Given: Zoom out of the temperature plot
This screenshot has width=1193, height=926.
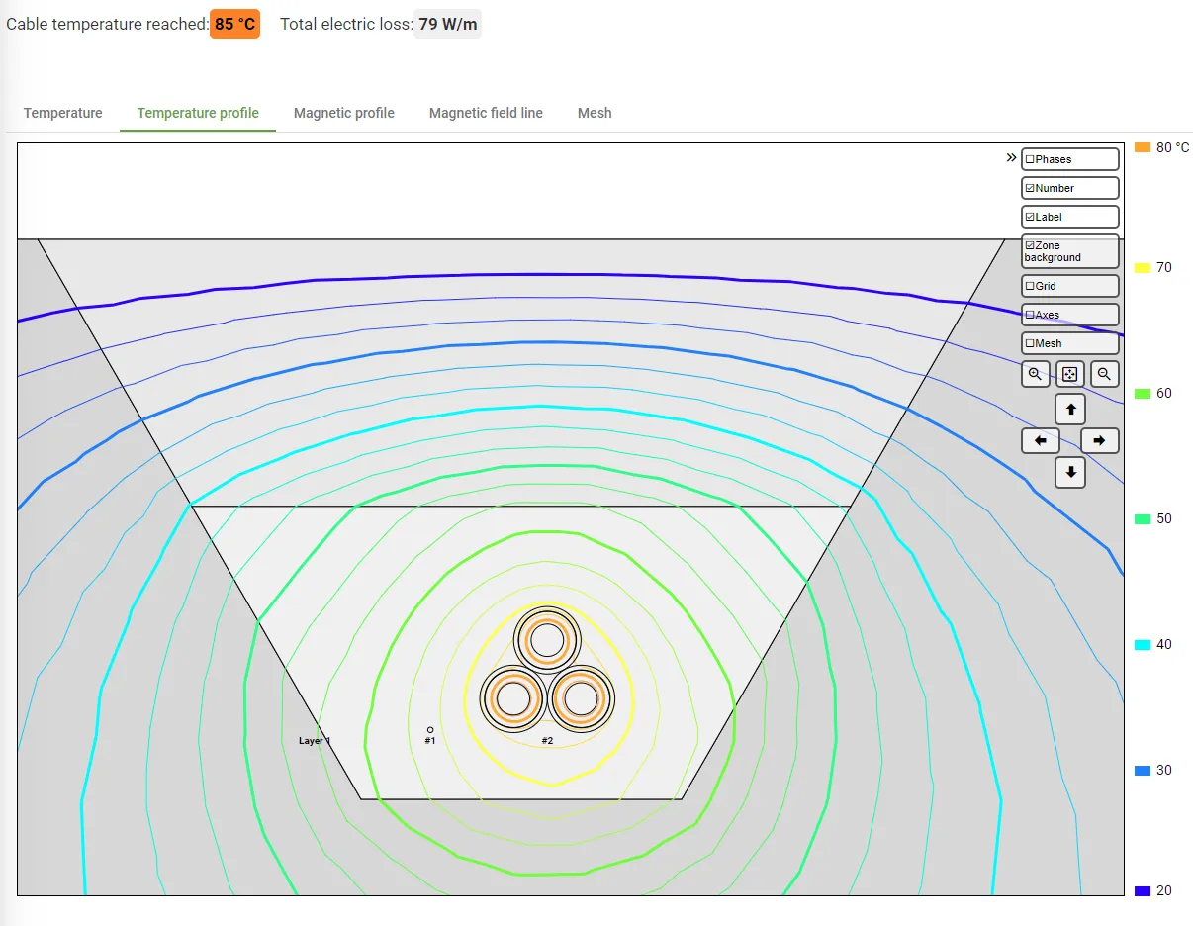Looking at the screenshot, I should (x=1104, y=374).
